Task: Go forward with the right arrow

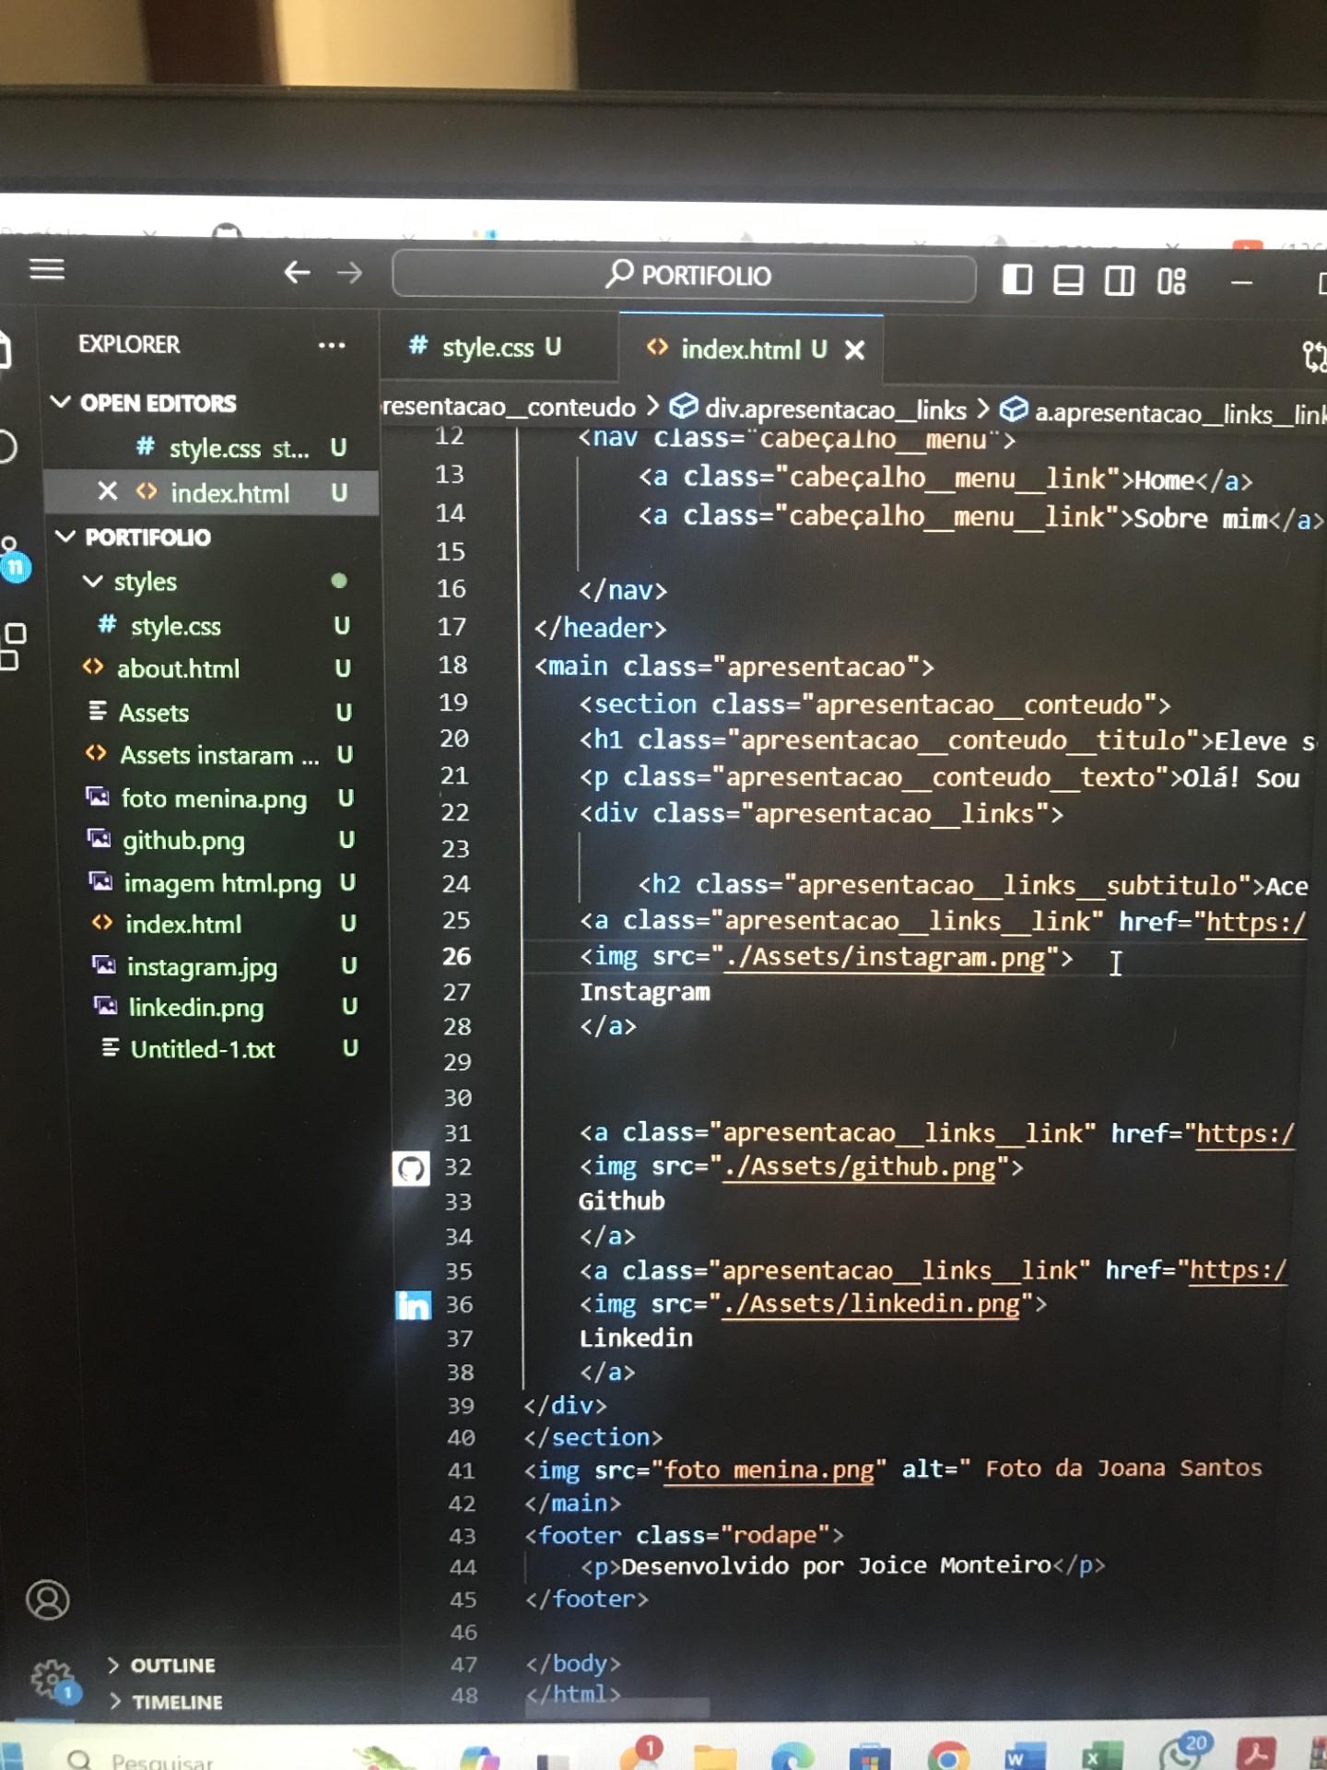Action: click(349, 273)
